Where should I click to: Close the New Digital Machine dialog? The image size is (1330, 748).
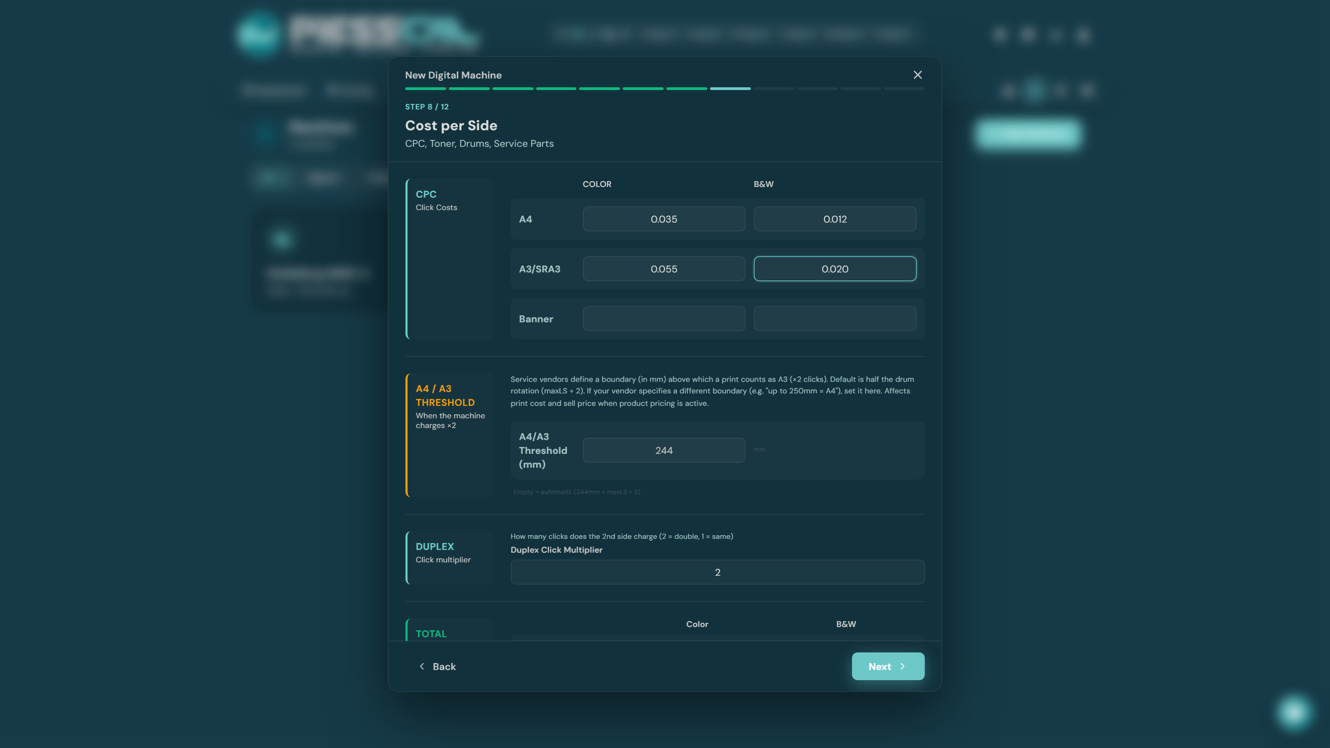tap(918, 75)
